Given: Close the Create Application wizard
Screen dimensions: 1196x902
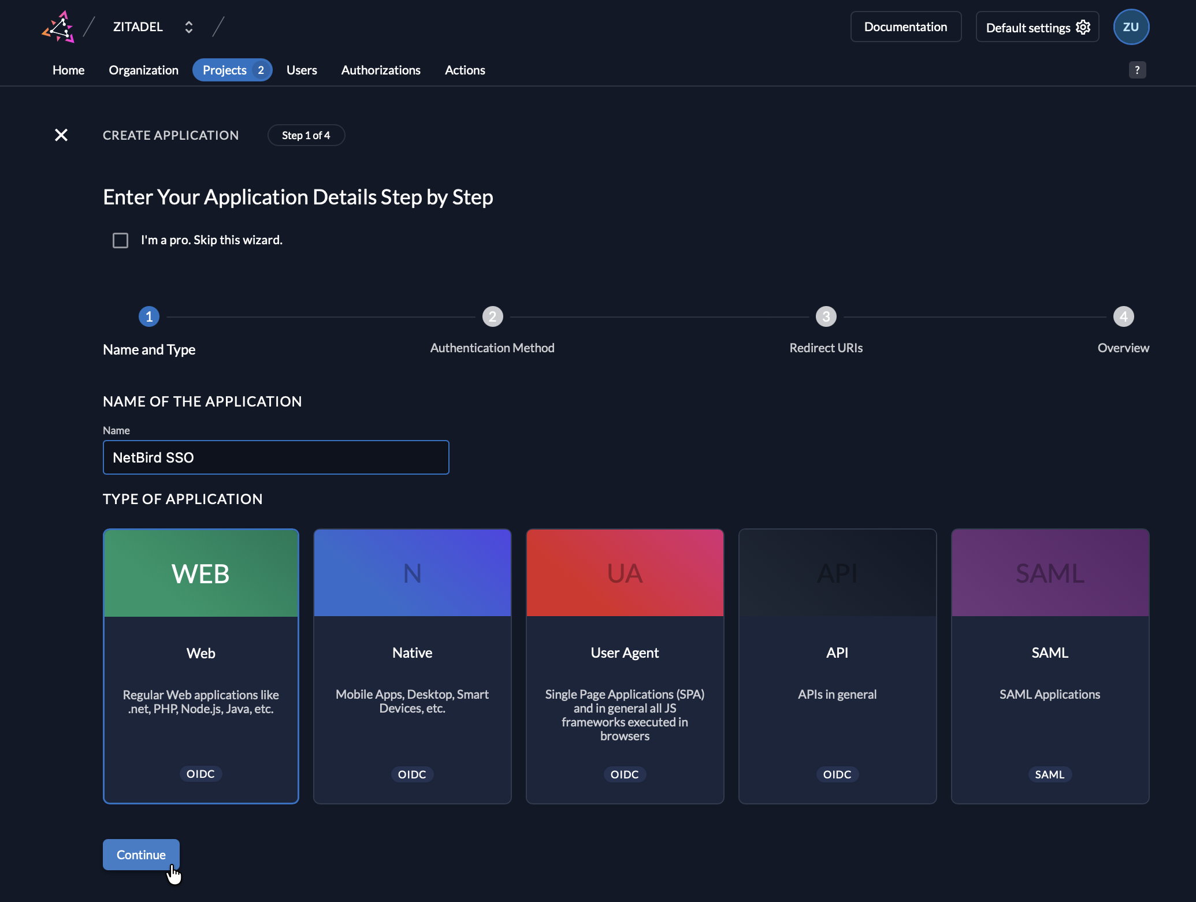Looking at the screenshot, I should coord(61,135).
